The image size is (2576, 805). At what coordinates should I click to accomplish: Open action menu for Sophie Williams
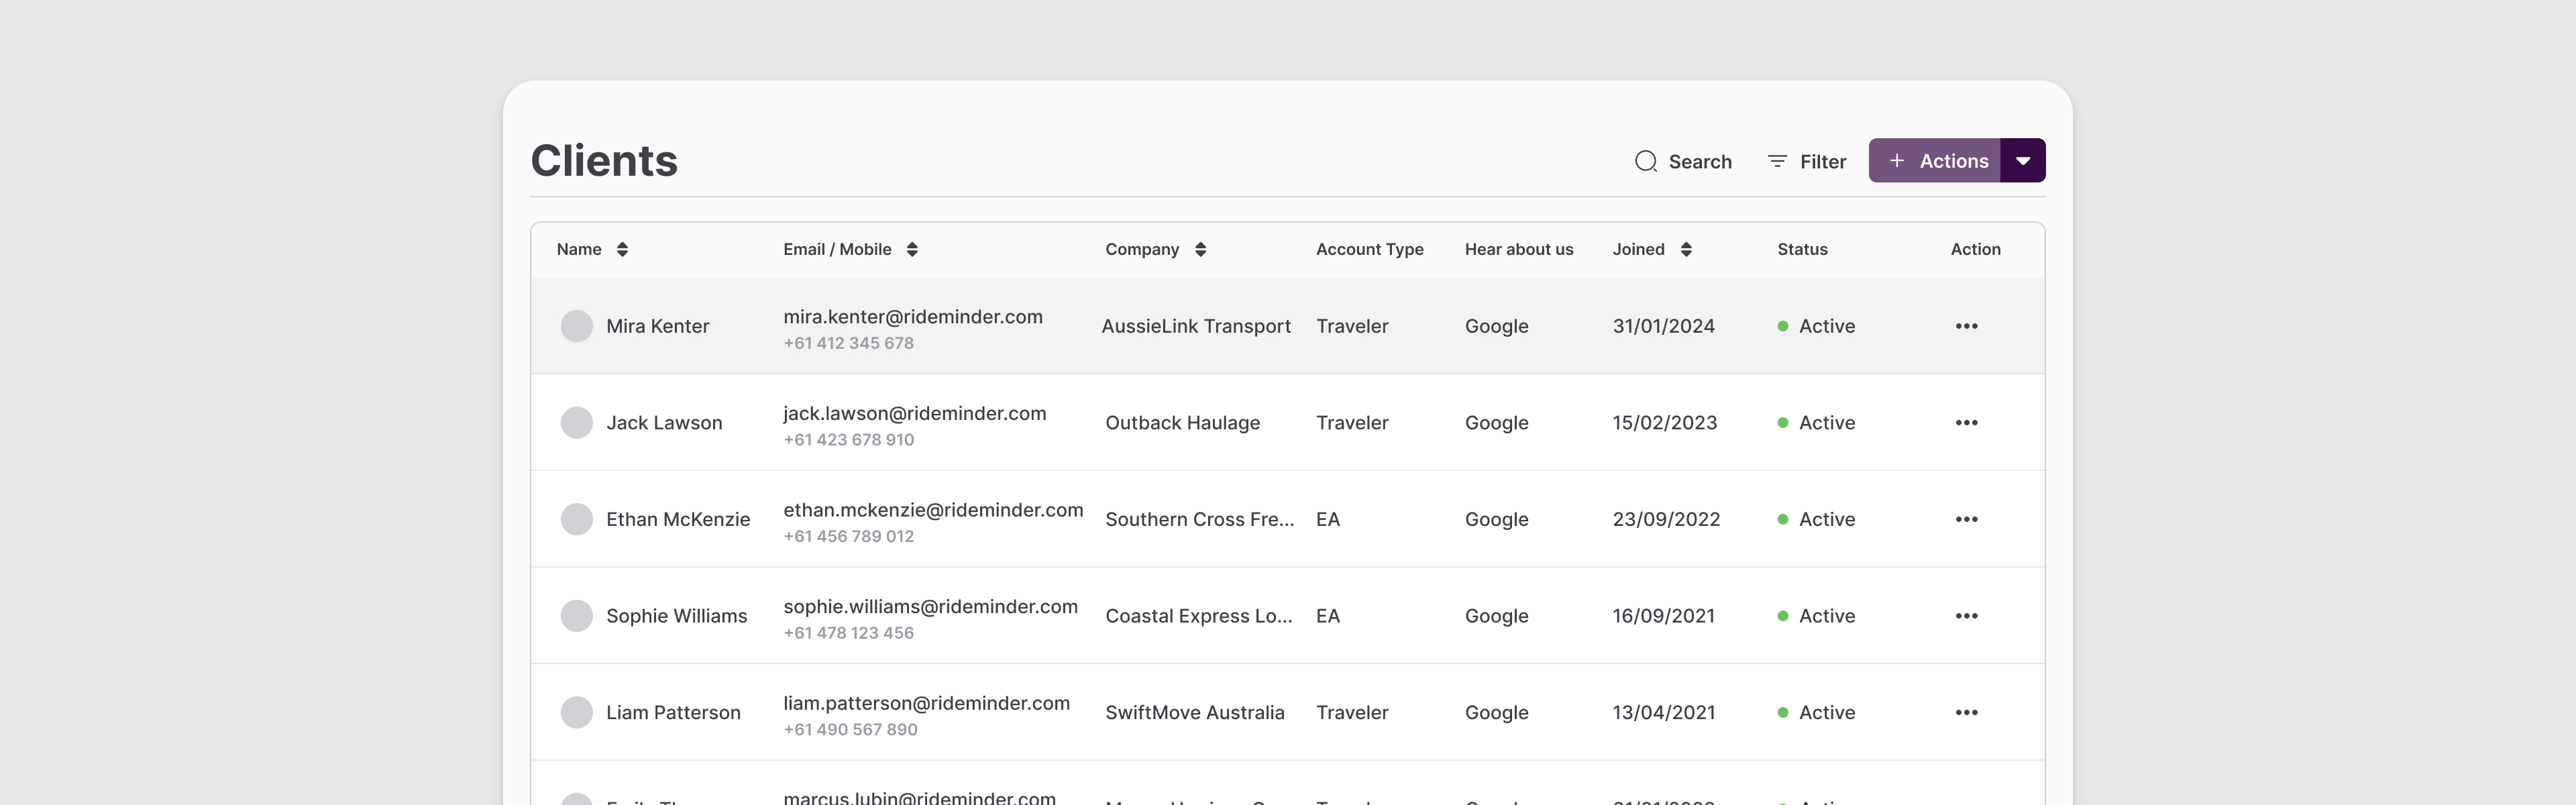click(x=1966, y=616)
